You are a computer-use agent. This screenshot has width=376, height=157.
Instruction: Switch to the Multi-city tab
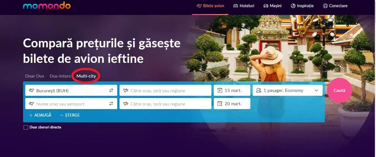coord(86,76)
